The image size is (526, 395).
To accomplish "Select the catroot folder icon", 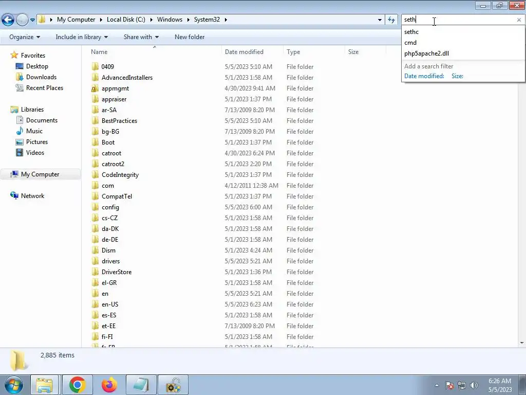I will 95,153.
